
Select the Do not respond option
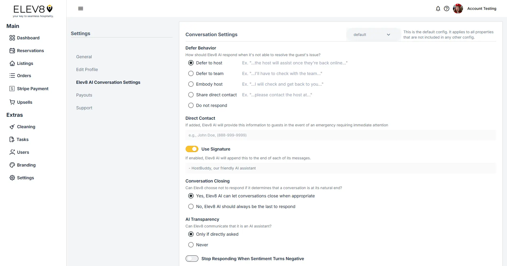[x=191, y=105]
